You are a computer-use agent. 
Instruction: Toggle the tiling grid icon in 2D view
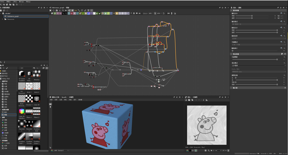click(205, 151)
